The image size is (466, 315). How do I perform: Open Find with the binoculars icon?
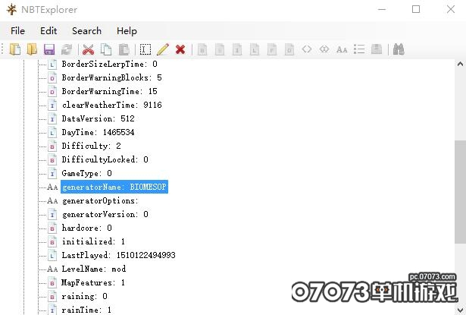coord(399,49)
